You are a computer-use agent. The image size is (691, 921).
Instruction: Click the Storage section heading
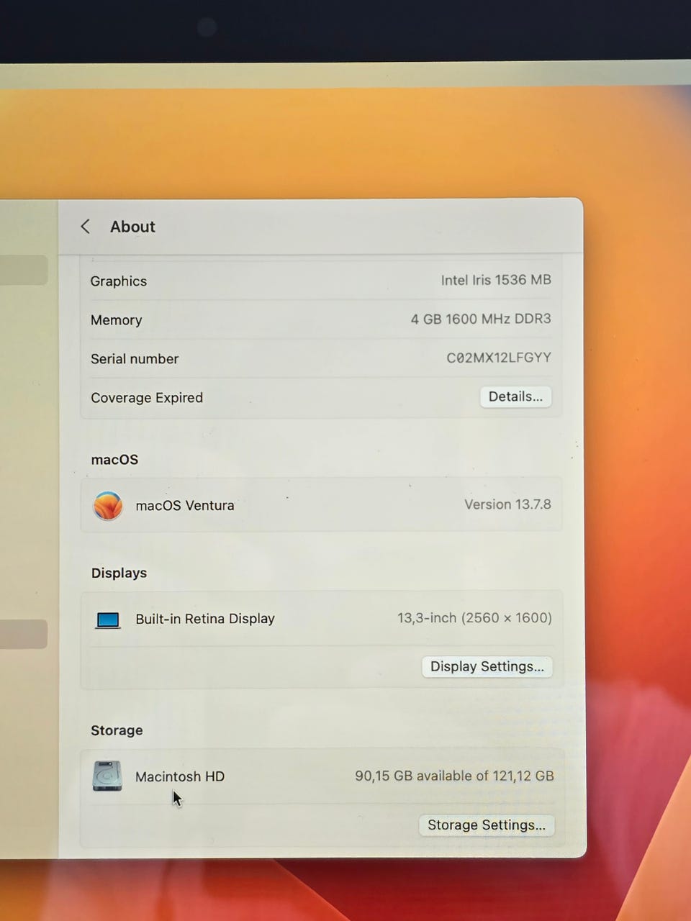pos(117,730)
